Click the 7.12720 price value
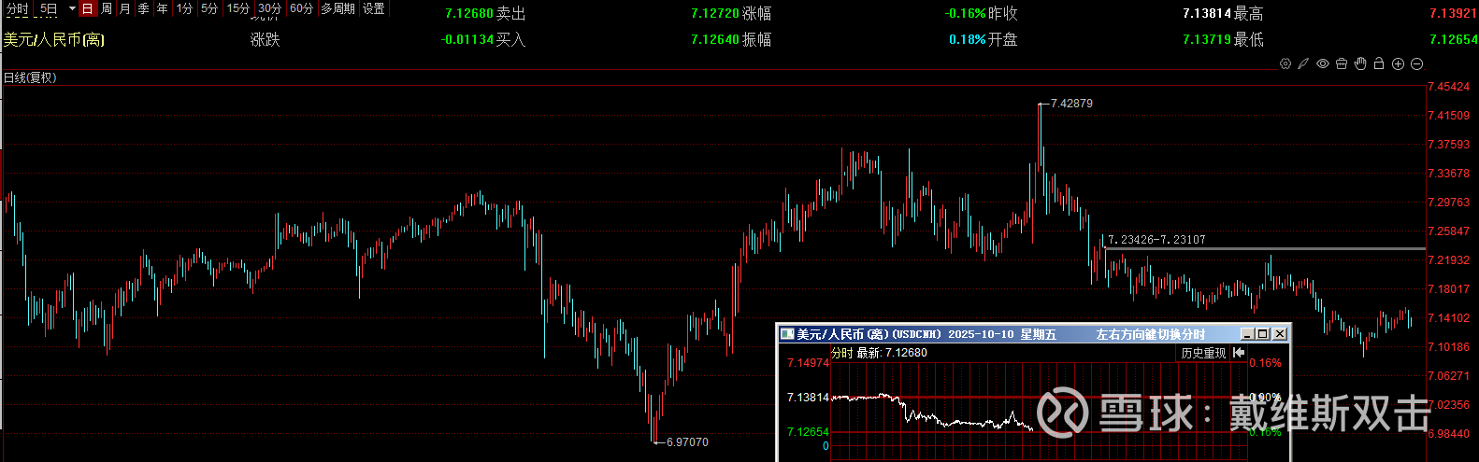 click(715, 14)
